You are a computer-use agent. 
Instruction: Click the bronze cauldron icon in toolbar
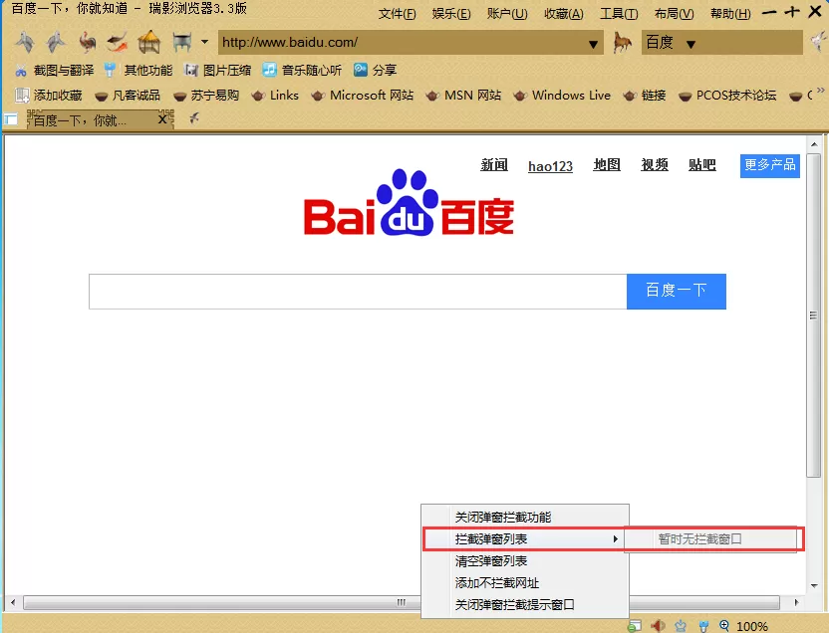tap(182, 42)
